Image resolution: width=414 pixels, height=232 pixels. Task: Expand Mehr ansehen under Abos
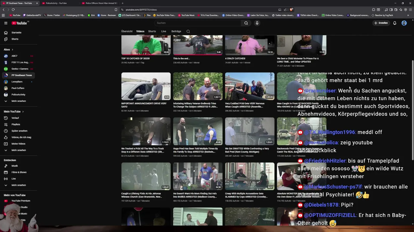point(19,101)
